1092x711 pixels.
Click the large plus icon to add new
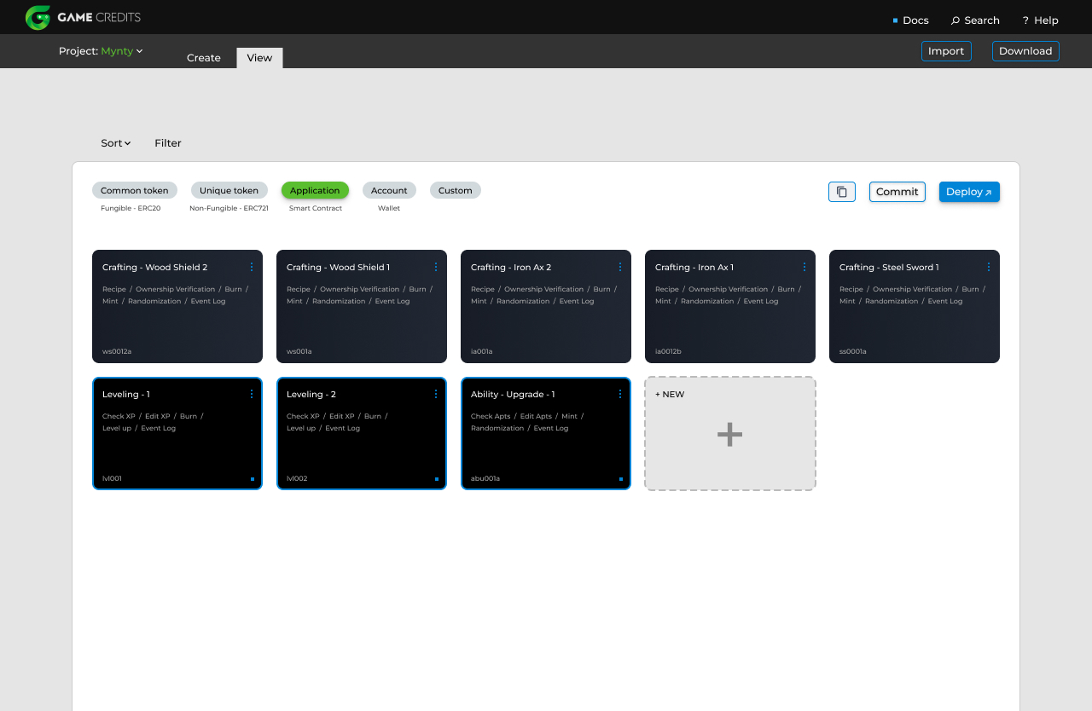[x=729, y=435]
